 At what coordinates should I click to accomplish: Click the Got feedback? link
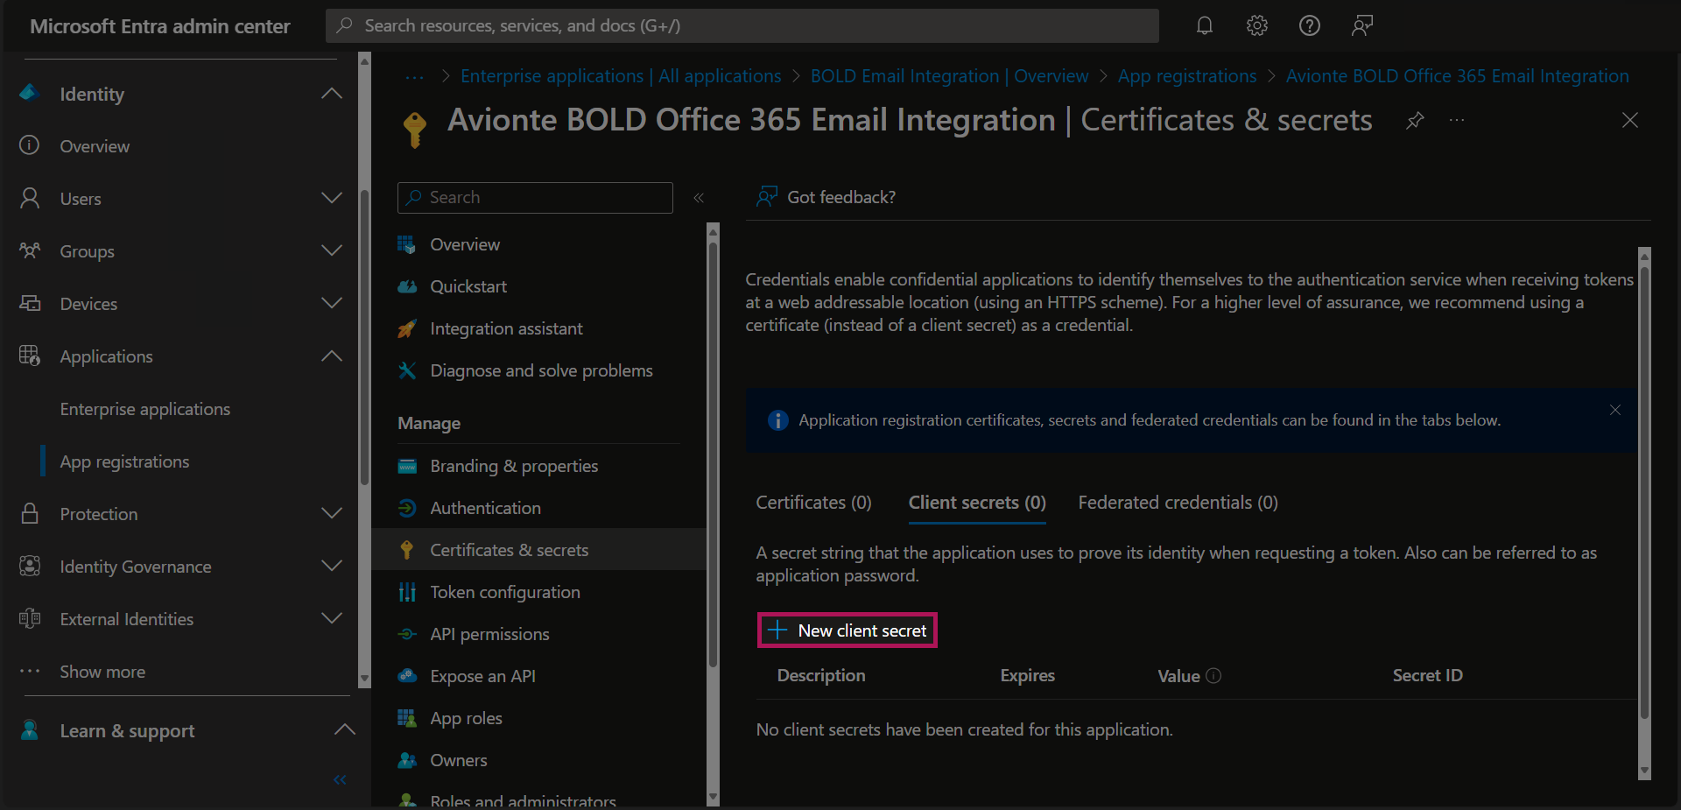[826, 197]
